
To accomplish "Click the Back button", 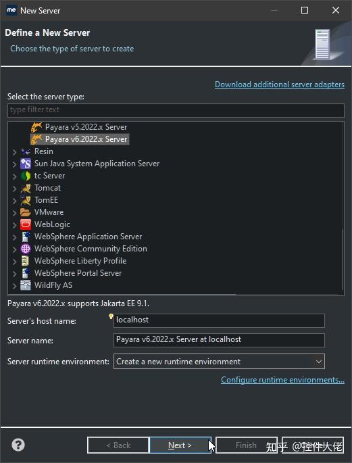I will point(118,445).
